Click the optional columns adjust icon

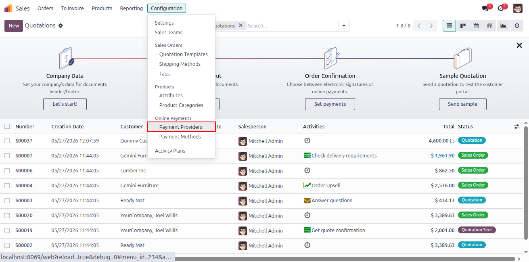[517, 126]
